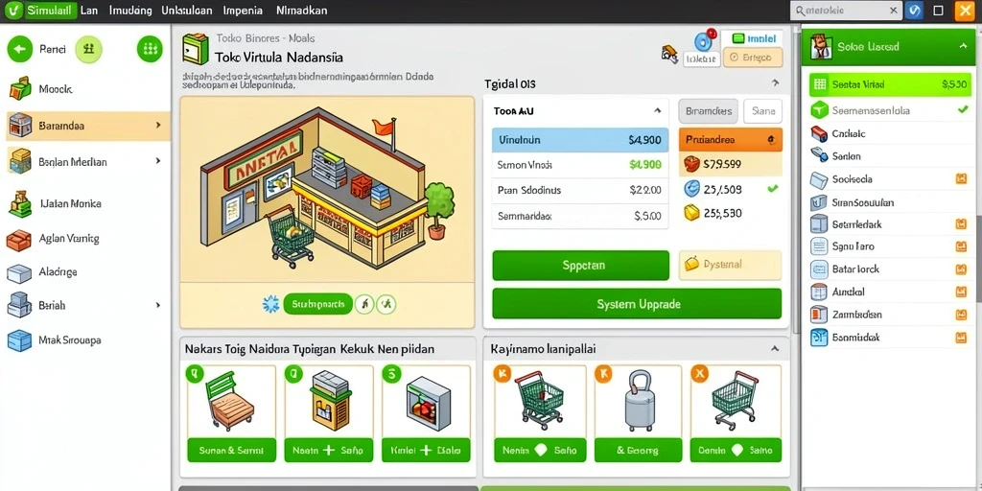The image size is (982, 491).
Task: Toggle the Seemenasenlolia green checkmark
Action: 963,110
